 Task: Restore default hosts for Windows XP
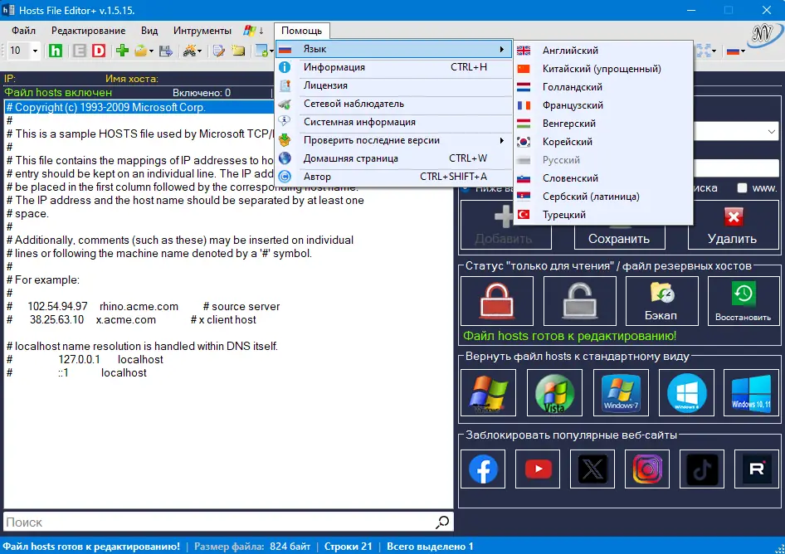pos(488,393)
